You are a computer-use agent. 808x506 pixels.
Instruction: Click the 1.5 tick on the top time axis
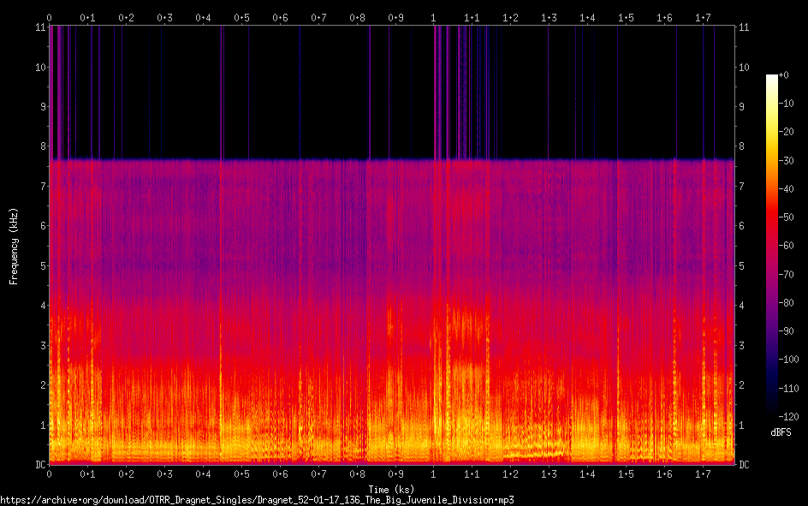click(x=627, y=17)
